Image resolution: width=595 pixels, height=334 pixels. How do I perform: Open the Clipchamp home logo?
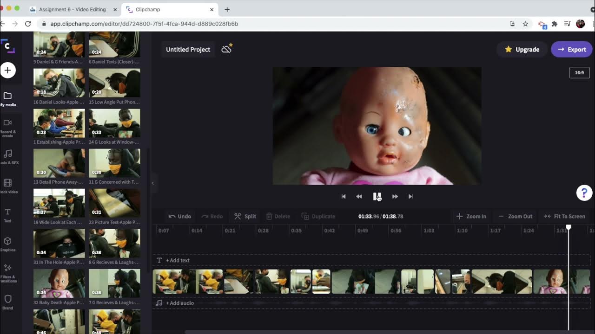[7, 46]
